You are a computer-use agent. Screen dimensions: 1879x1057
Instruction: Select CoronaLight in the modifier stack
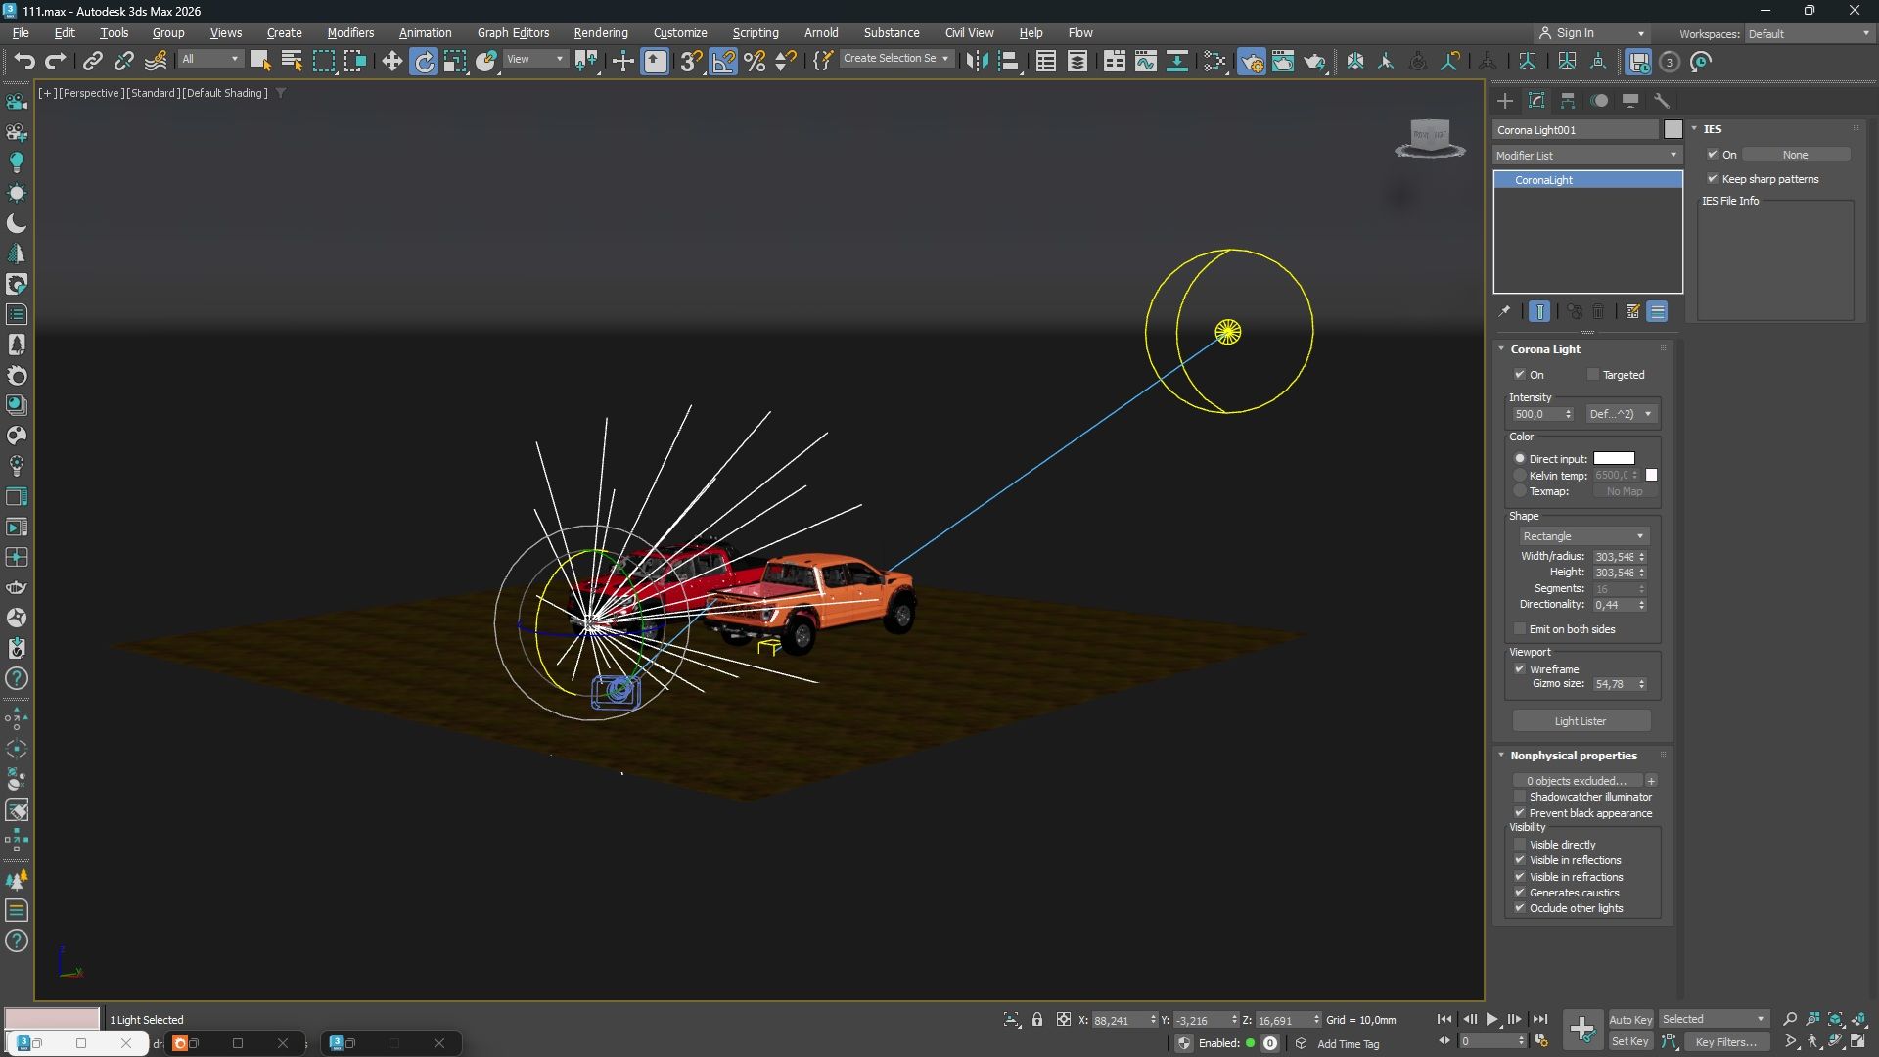pyautogui.click(x=1542, y=179)
